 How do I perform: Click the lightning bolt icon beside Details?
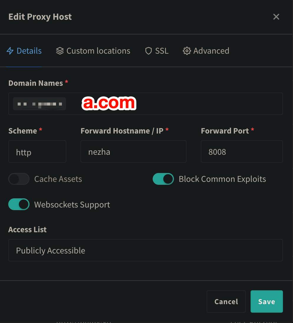coord(10,51)
